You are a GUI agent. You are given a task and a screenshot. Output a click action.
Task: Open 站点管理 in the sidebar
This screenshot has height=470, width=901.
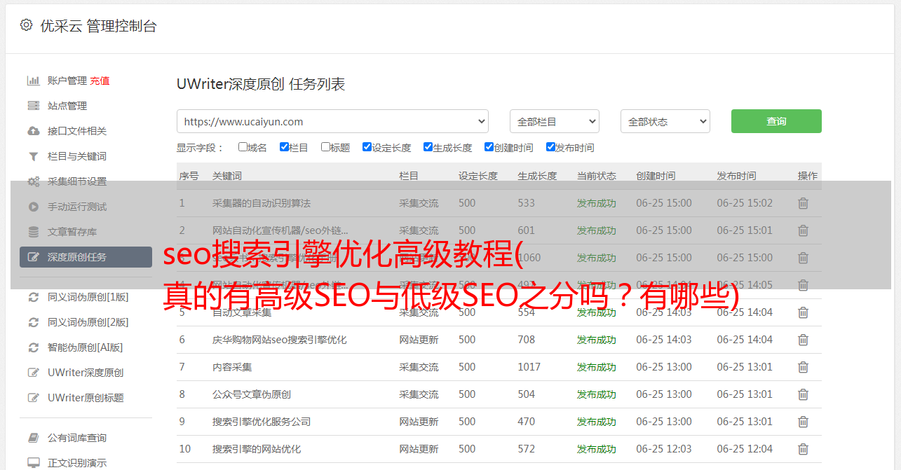click(x=67, y=106)
